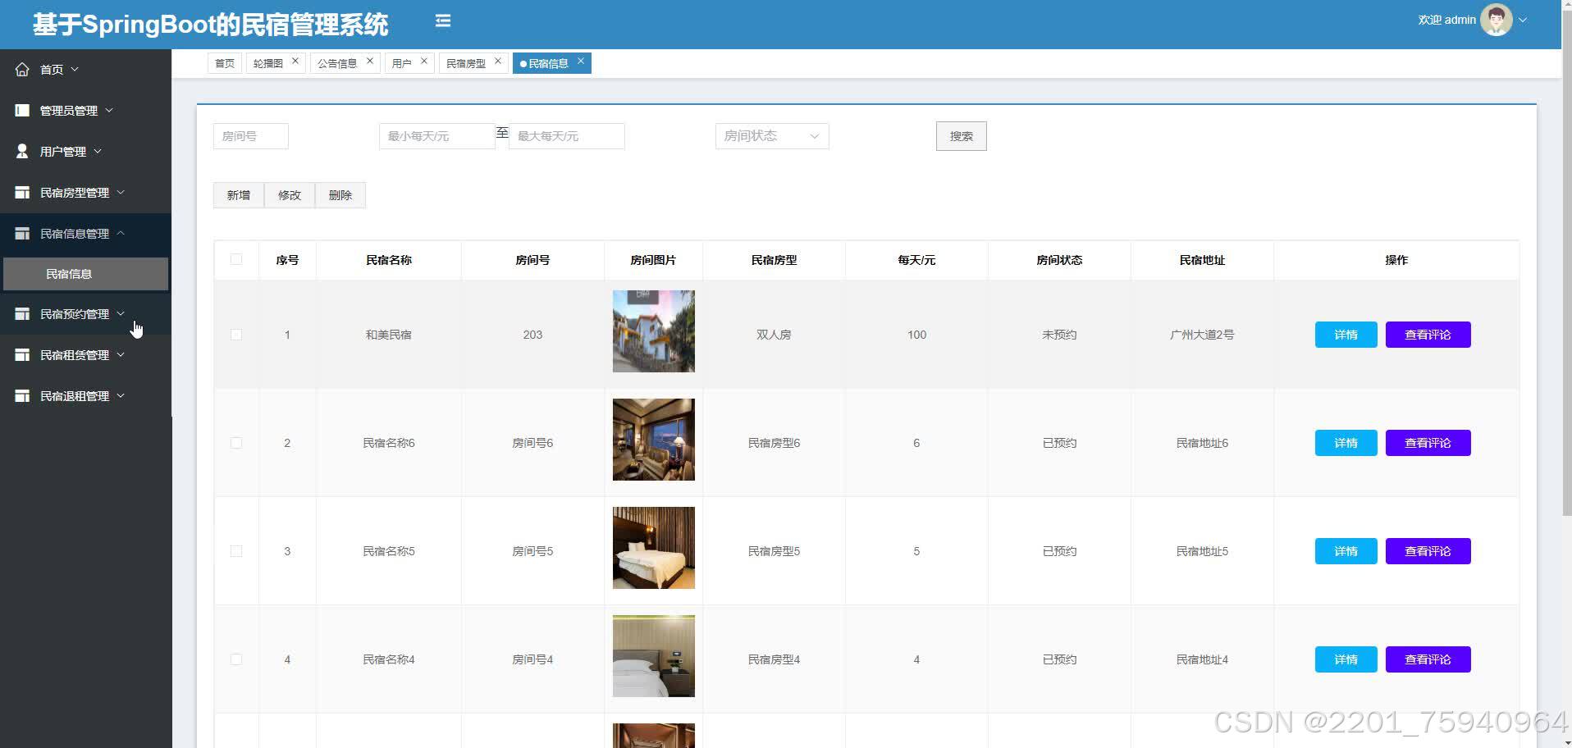Select 民宿信息 submenu item in sidebar

[85, 274]
